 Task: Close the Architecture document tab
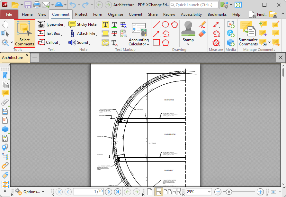pyautogui.click(x=27, y=55)
